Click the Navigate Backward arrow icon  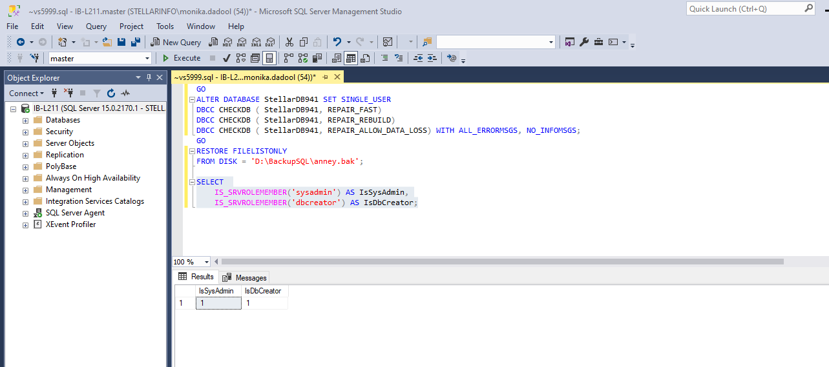(x=20, y=42)
